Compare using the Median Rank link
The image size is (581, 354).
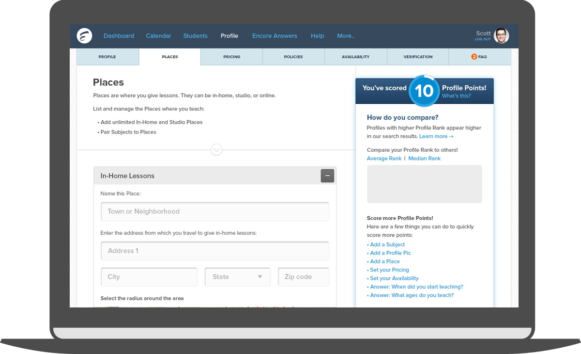424,158
